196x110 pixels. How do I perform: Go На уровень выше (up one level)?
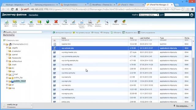point(81,33)
